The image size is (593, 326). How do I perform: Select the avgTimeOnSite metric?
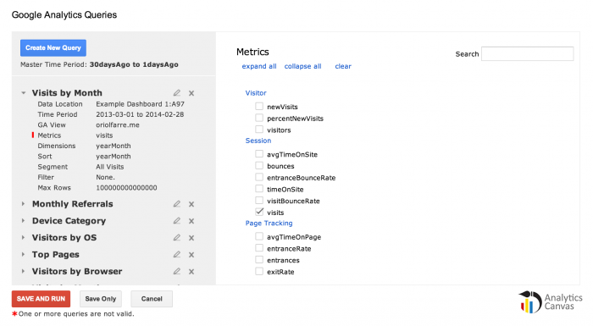259,153
